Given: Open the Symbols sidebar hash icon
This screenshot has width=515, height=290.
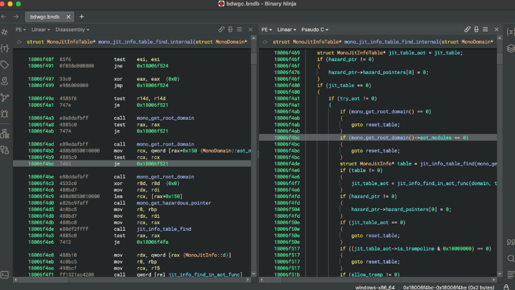Looking at the screenshot, I should tap(5, 31).
